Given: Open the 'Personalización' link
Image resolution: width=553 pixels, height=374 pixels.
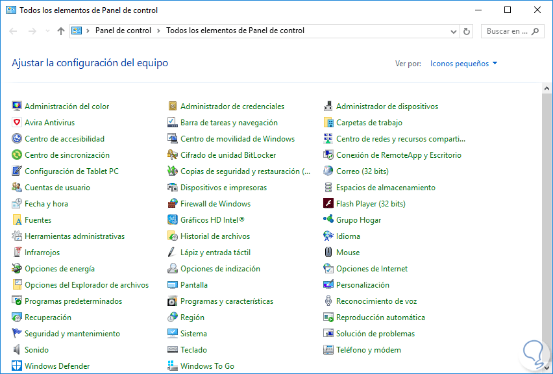Looking at the screenshot, I should [x=363, y=285].
